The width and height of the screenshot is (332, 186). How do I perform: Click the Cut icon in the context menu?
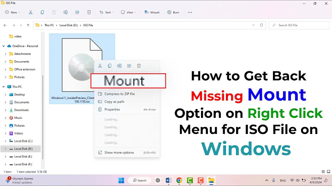[x=100, y=66]
